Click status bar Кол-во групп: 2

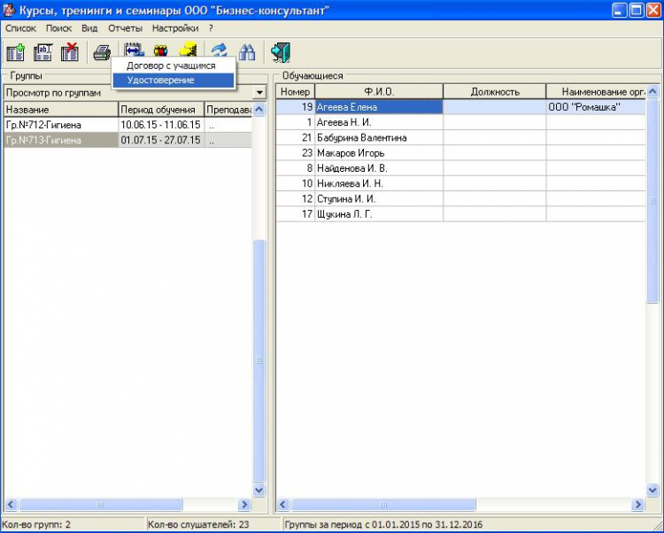click(x=36, y=524)
